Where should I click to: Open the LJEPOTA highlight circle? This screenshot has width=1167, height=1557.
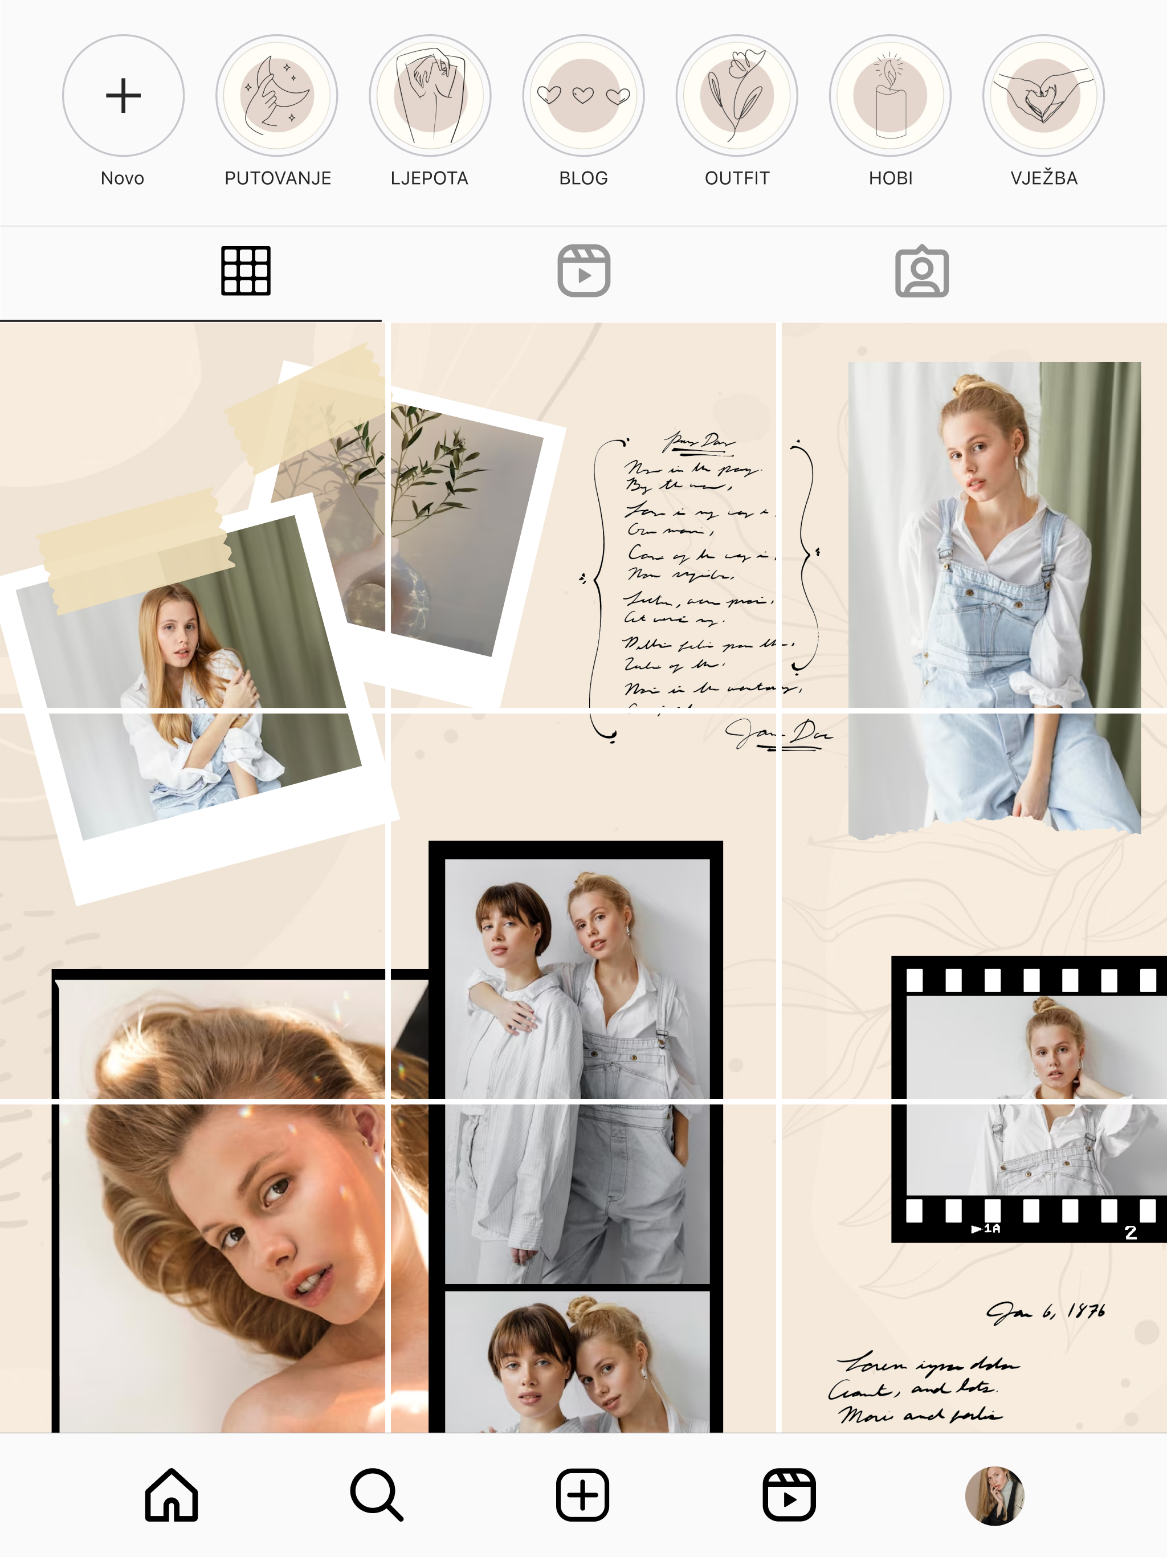click(430, 96)
